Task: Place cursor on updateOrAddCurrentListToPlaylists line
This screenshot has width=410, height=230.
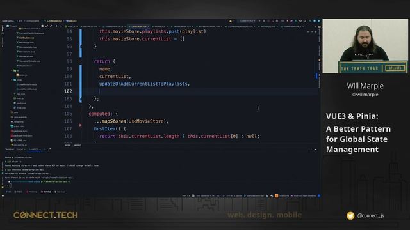Action: pos(144,84)
